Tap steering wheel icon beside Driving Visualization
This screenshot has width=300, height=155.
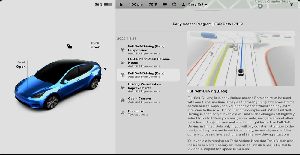123,88
